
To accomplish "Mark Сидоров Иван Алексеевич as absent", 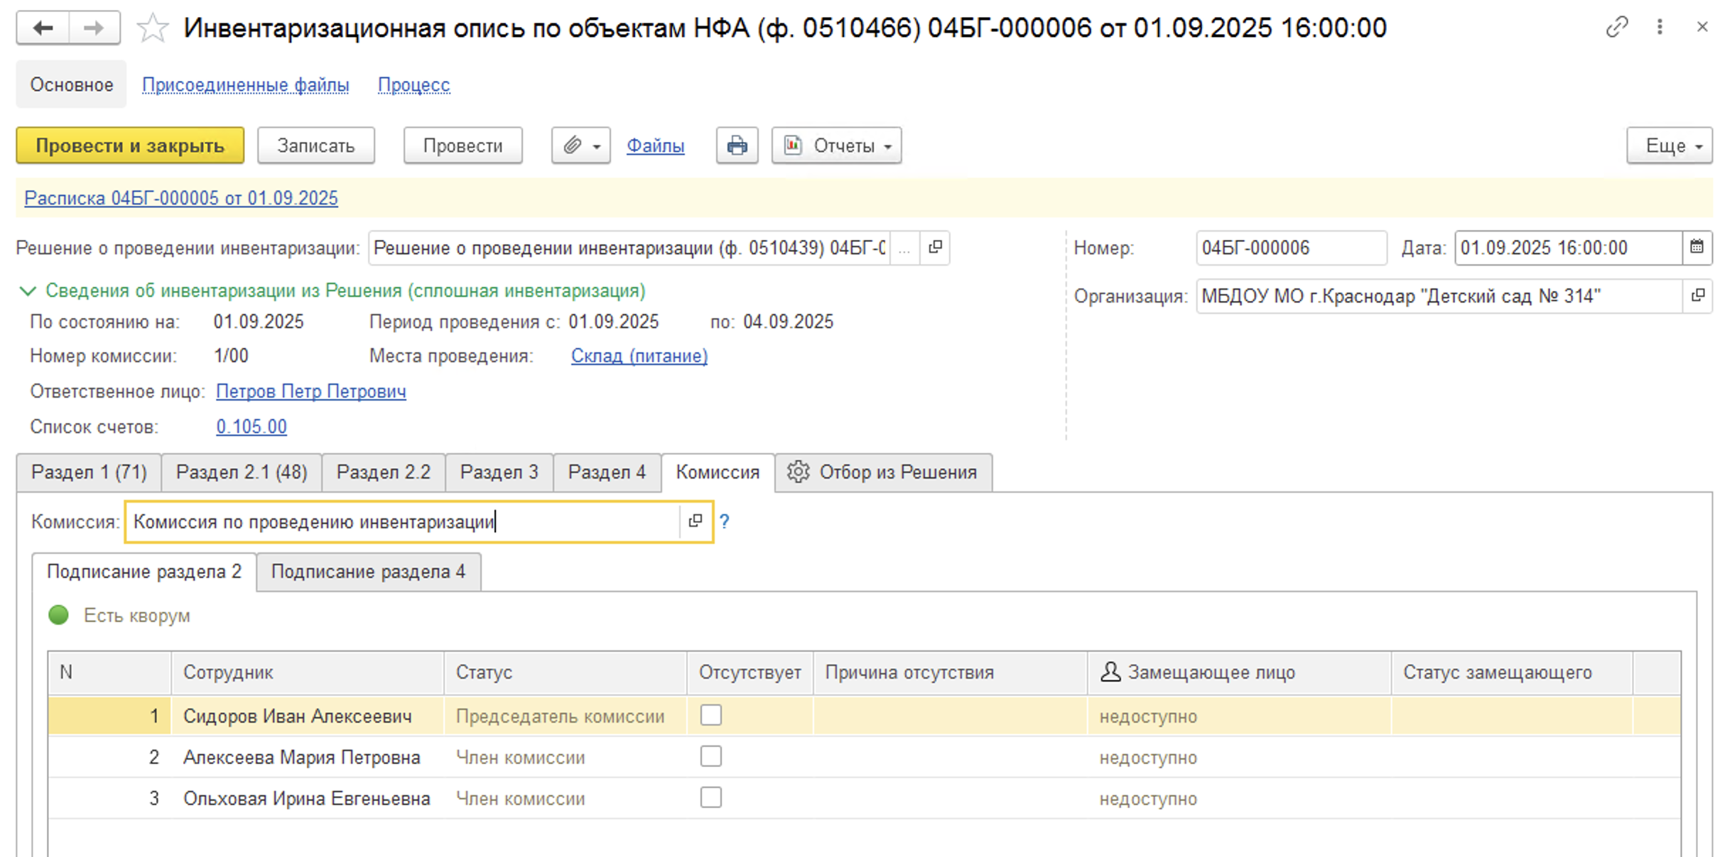I will [x=710, y=715].
